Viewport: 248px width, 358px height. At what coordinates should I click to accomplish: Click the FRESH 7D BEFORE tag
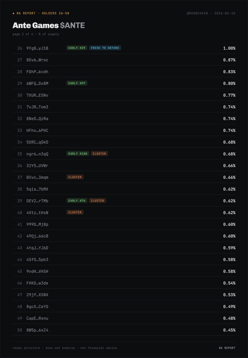(105, 48)
